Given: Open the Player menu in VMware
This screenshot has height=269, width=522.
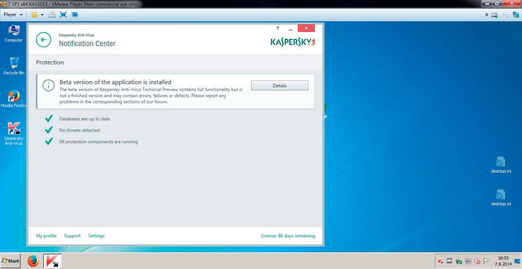Looking at the screenshot, I should pos(13,15).
